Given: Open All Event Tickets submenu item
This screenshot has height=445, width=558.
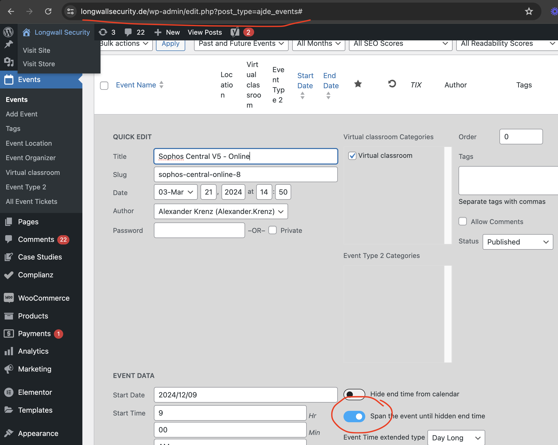Looking at the screenshot, I should pos(31,202).
